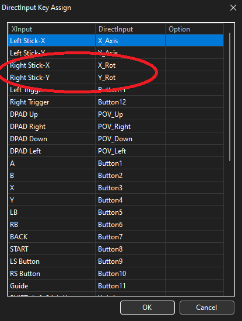242x321 pixels.
Task: Select the DPAD Up row
Action: [x=116, y=114]
